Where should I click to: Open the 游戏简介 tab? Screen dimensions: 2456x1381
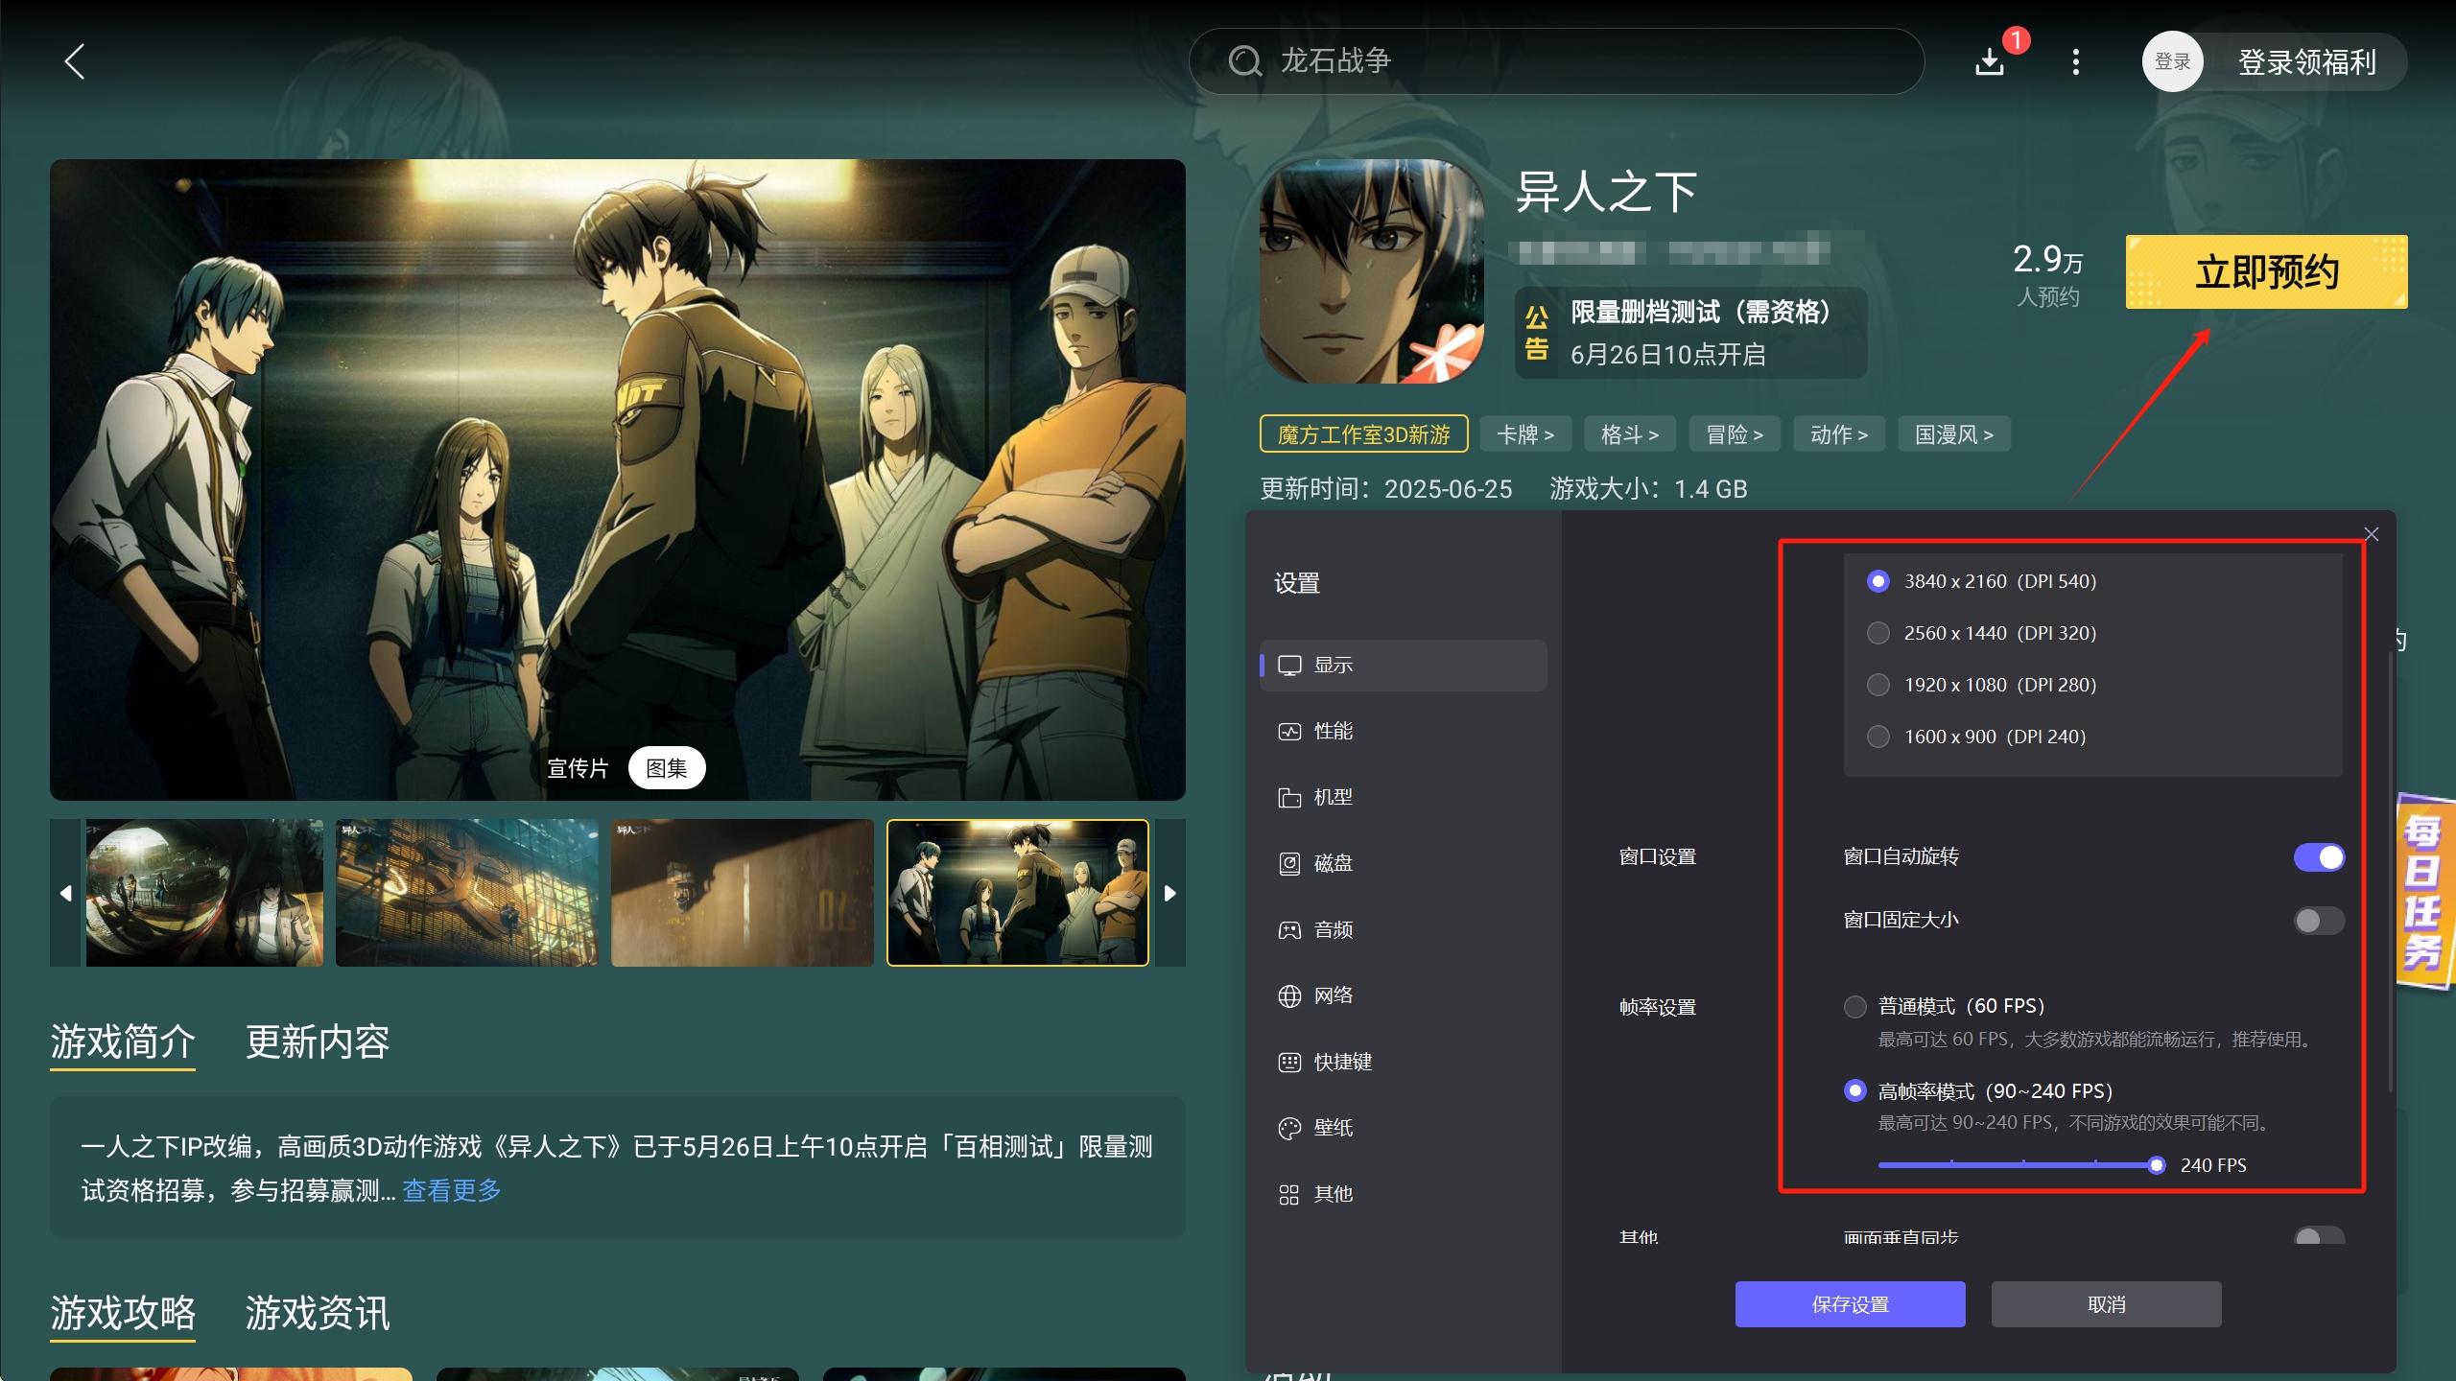tap(123, 1042)
